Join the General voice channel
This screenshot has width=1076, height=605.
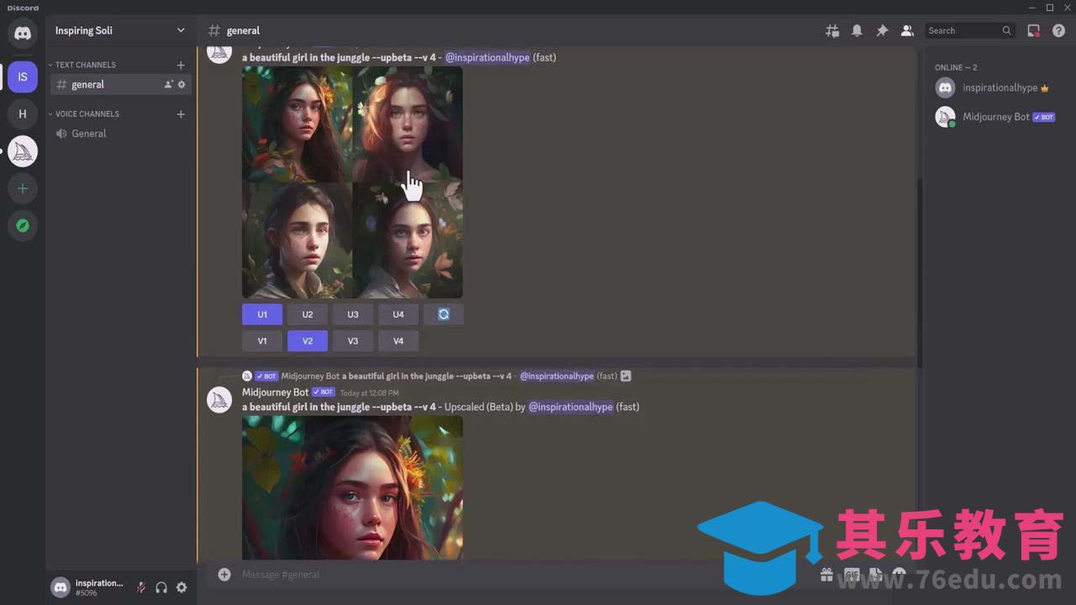(x=88, y=134)
